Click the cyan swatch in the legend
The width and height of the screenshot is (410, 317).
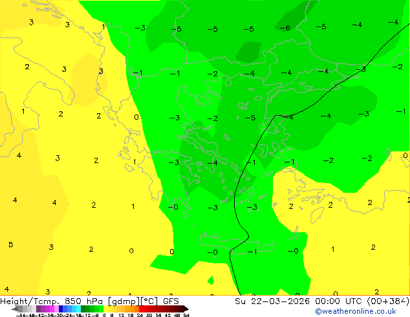79,309
